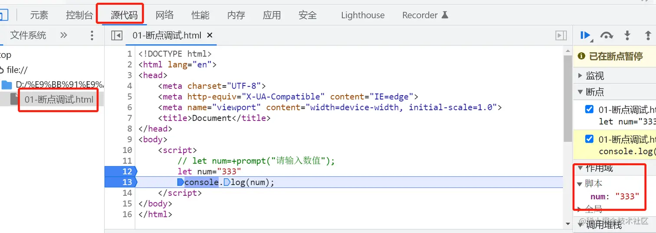Close the 01-断点调试.html editor tab
This screenshot has height=233, width=656.
210,35
